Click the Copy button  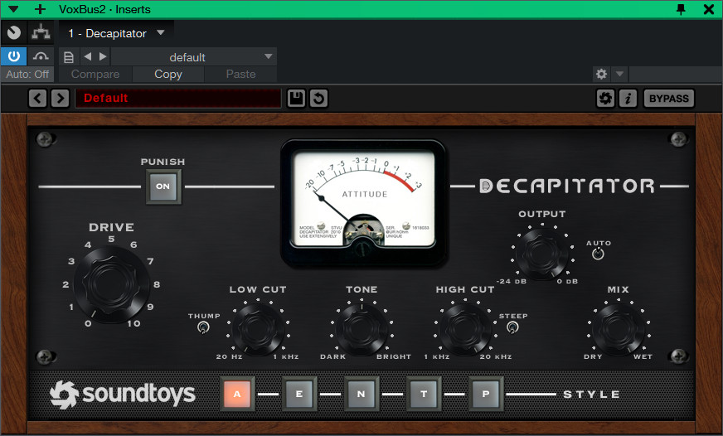(168, 75)
